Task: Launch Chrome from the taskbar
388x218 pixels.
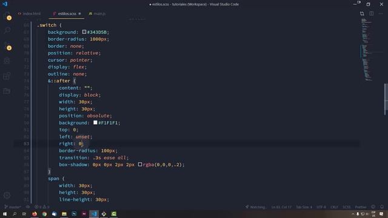Action: click(44, 214)
